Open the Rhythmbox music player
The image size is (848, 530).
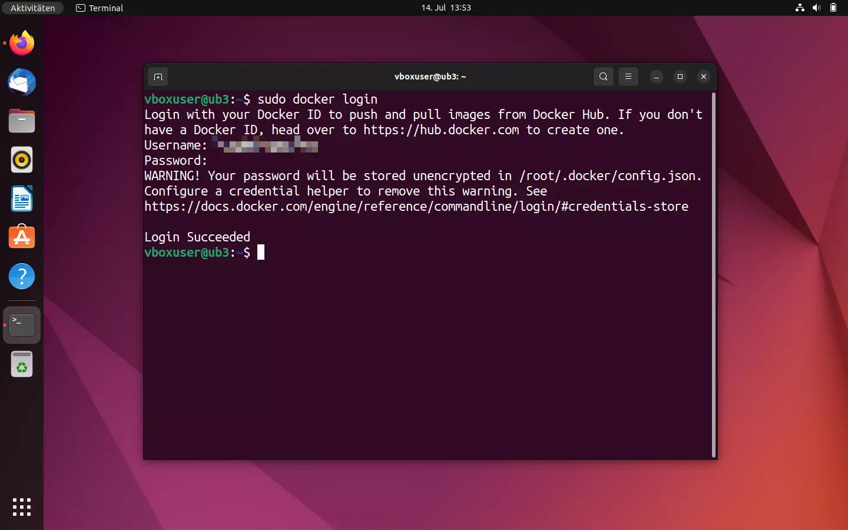pyautogui.click(x=21, y=160)
